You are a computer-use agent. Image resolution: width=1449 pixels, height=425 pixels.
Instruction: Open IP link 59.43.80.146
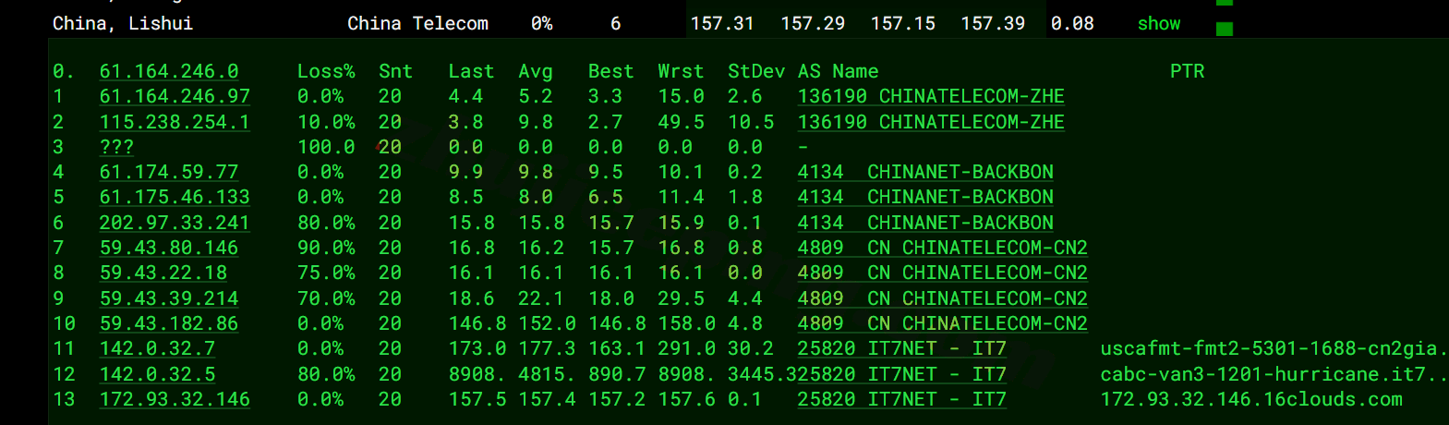[169, 248]
